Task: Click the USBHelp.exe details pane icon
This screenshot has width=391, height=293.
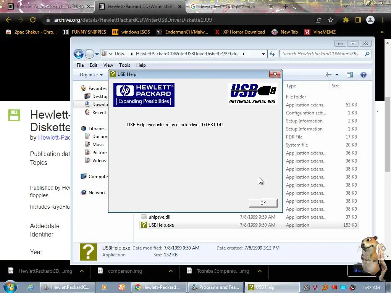Action: 88,252
